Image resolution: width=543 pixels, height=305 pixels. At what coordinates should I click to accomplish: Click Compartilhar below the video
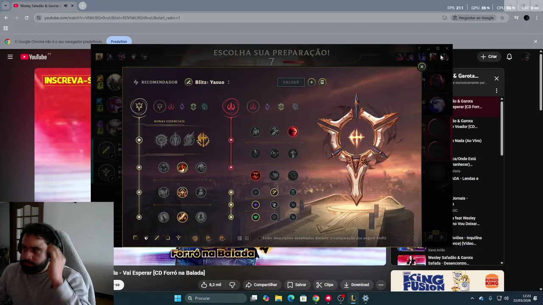click(261, 285)
